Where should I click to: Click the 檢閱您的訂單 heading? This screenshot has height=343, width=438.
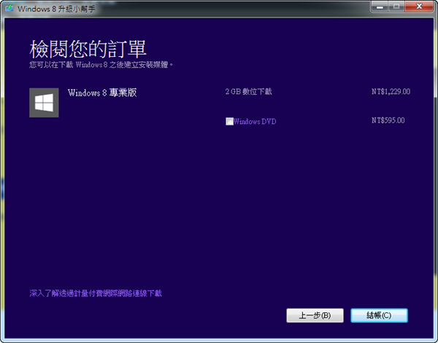pos(88,49)
